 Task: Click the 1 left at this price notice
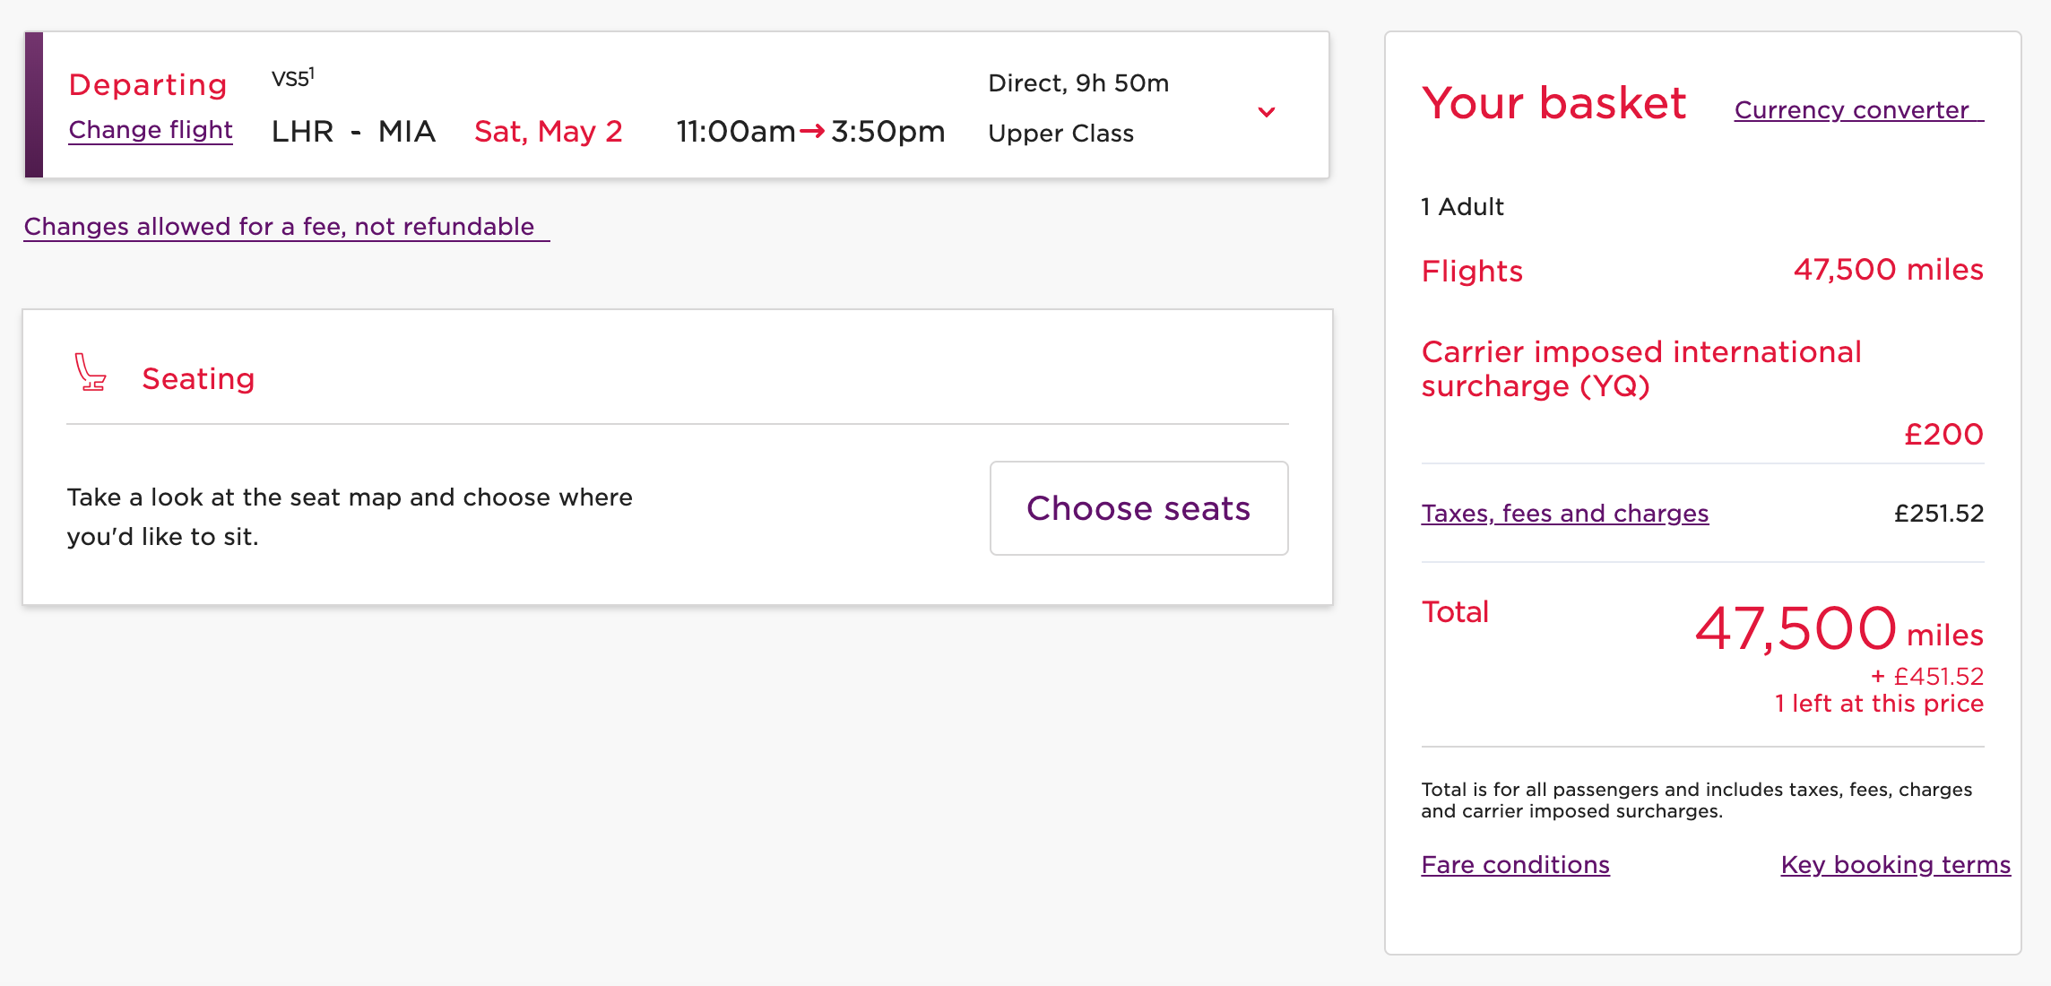point(1879,704)
